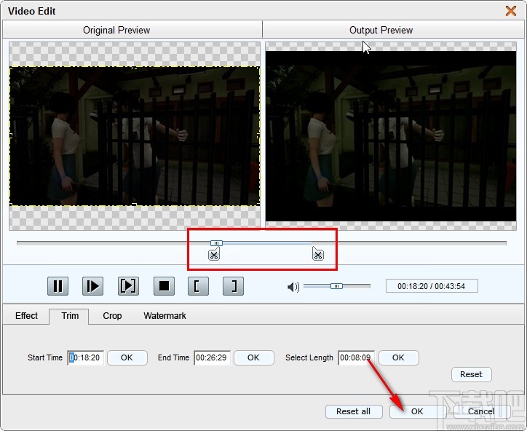Click the Output Preview header
This screenshot has width=527, height=431.
(x=381, y=31)
